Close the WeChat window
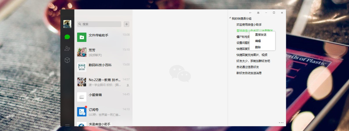349x131 pixels. click(282, 13)
